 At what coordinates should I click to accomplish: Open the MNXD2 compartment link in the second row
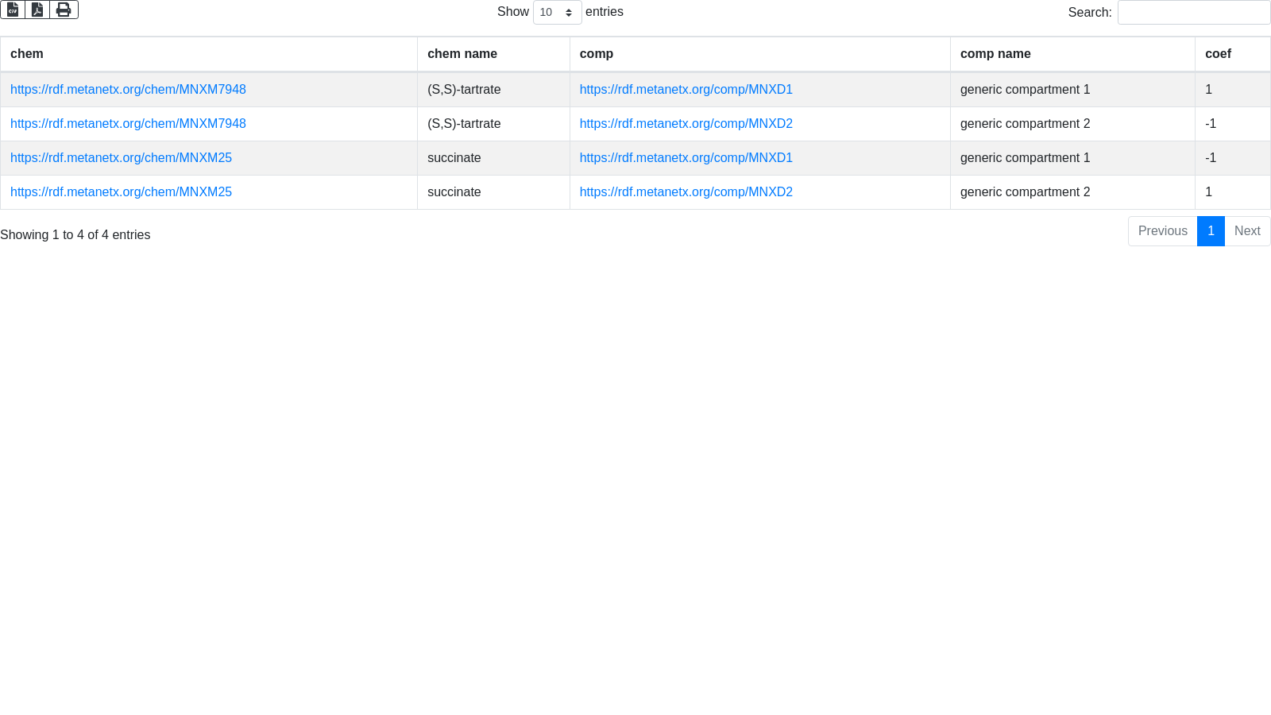point(686,124)
